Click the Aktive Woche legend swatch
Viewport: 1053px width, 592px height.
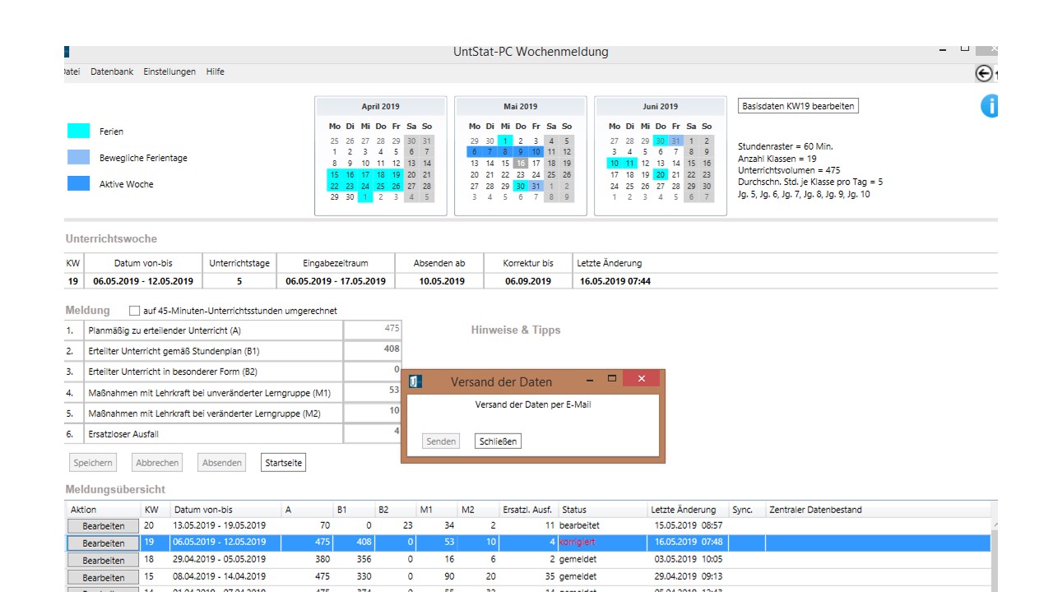click(x=78, y=183)
